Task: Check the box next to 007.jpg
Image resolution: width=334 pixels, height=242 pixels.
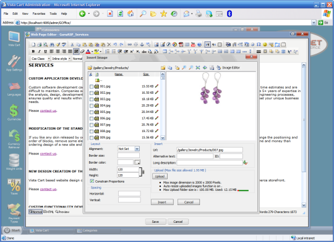Action: [92, 125]
